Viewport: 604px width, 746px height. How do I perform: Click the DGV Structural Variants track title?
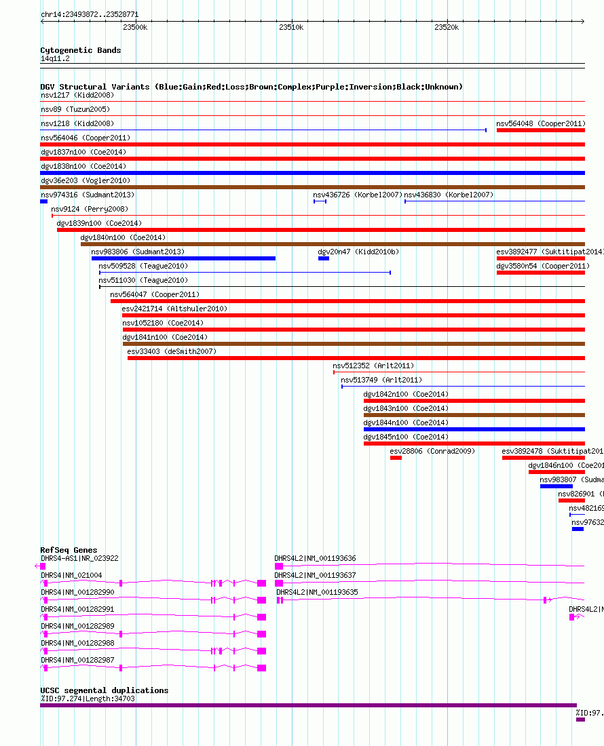[251, 87]
